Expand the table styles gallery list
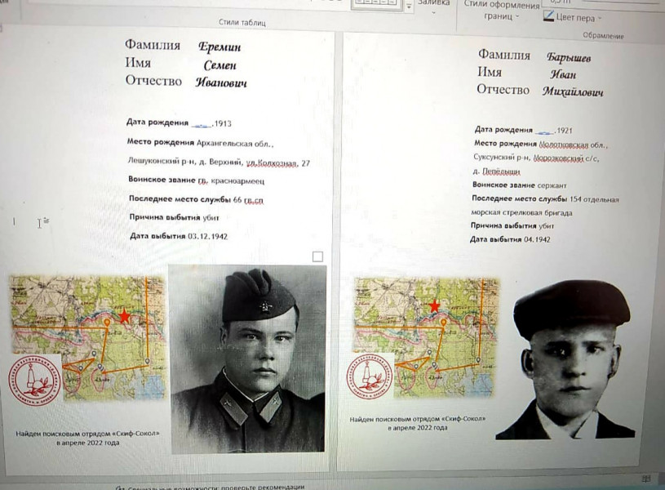The height and width of the screenshot is (490, 665). click(x=409, y=7)
